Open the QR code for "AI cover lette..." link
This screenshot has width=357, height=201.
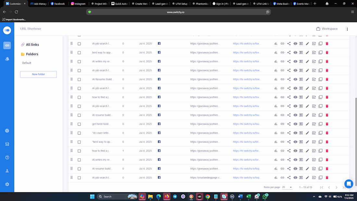click(x=301, y=133)
